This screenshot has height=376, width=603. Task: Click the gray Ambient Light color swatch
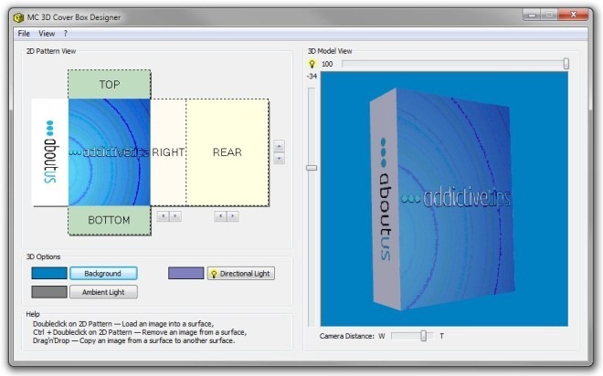click(x=49, y=292)
